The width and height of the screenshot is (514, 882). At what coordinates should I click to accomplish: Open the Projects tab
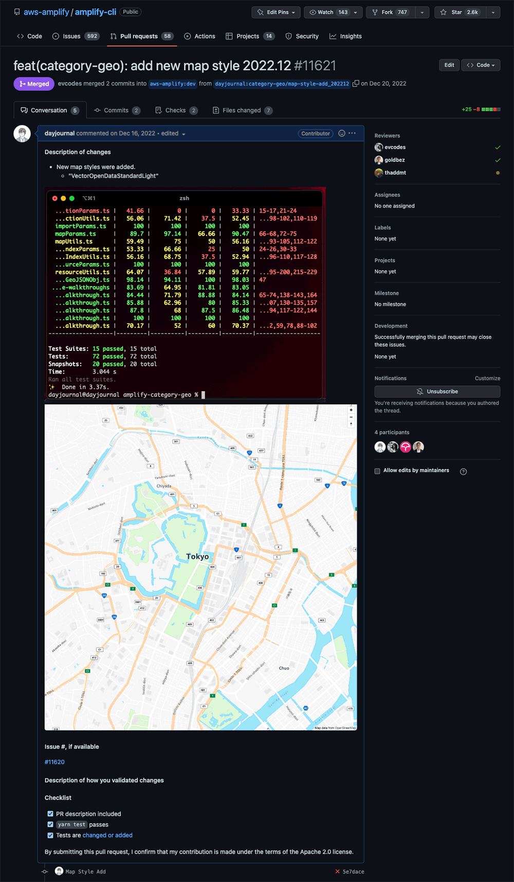pos(250,36)
